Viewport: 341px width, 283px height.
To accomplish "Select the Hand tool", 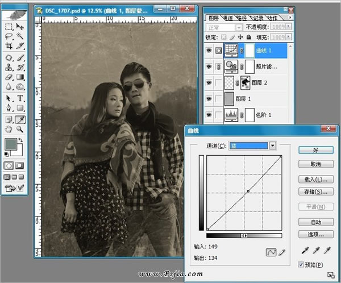I will [9, 129].
